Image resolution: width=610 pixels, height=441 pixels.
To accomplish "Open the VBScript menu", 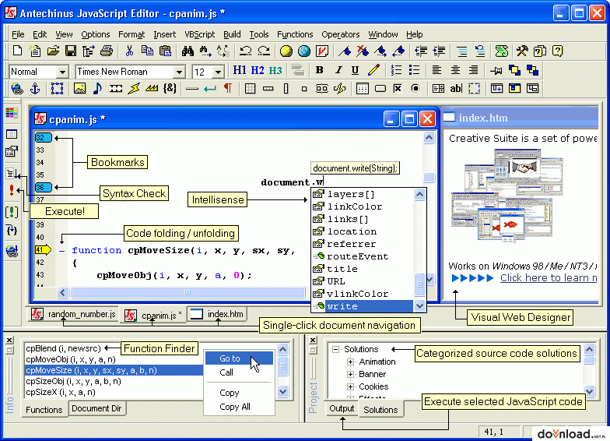I will [199, 34].
